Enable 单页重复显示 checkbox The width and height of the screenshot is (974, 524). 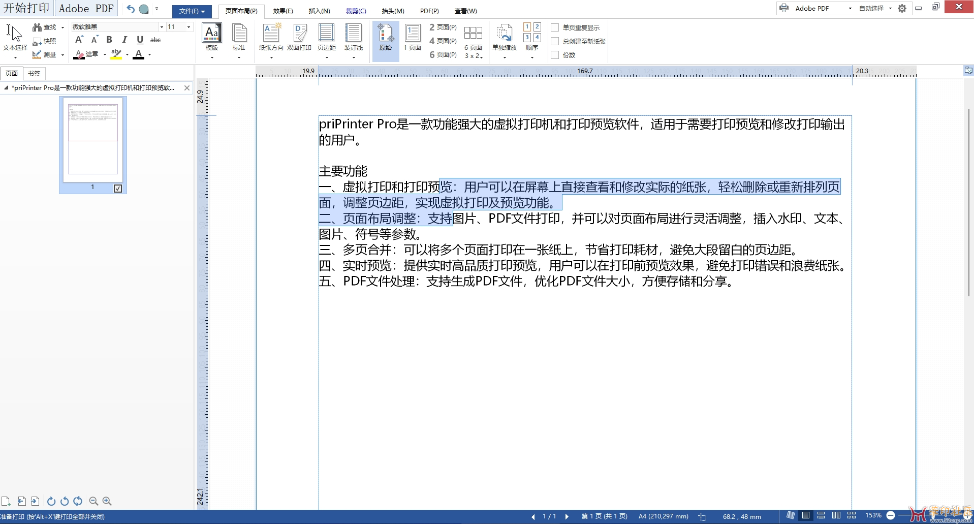[x=555, y=27]
